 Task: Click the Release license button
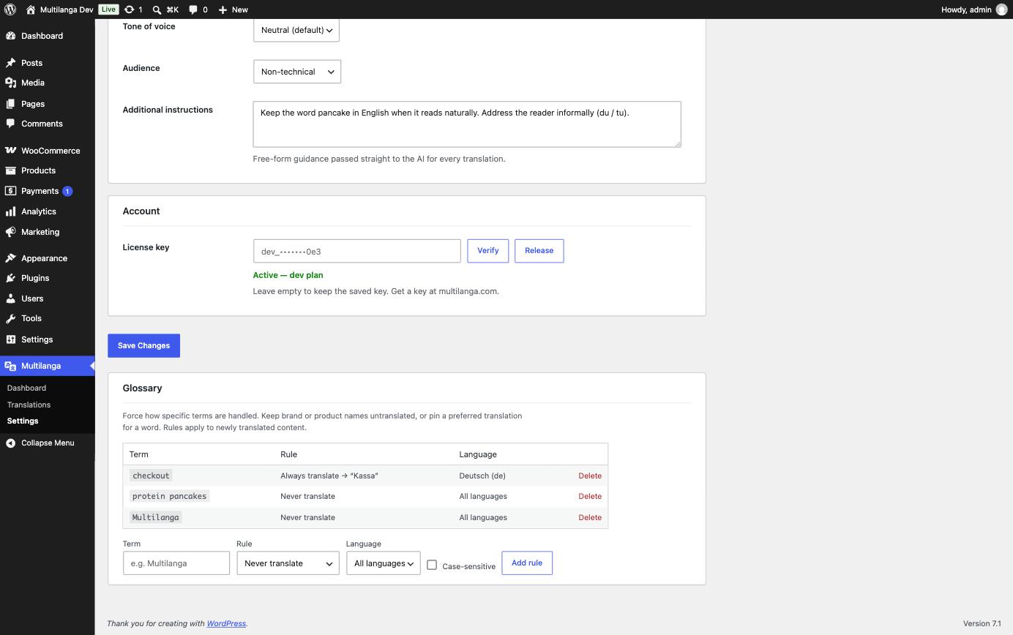(x=539, y=250)
